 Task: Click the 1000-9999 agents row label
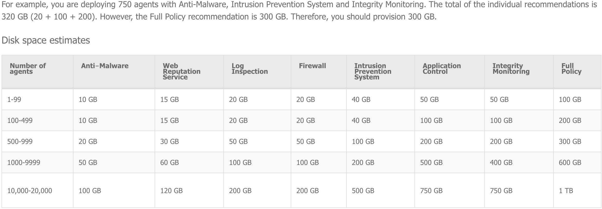pyautogui.click(x=24, y=162)
